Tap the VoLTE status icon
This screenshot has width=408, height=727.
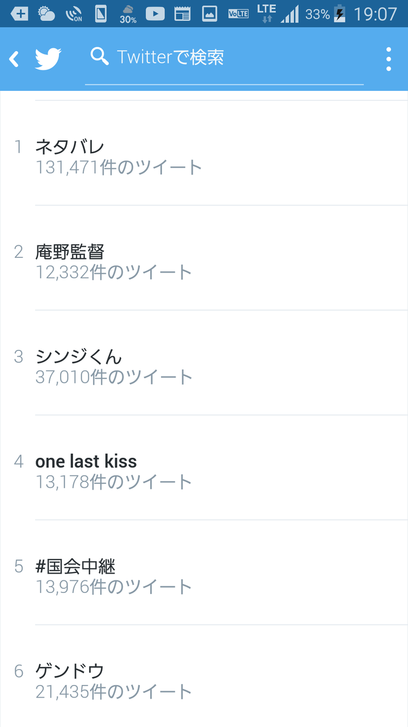(239, 14)
